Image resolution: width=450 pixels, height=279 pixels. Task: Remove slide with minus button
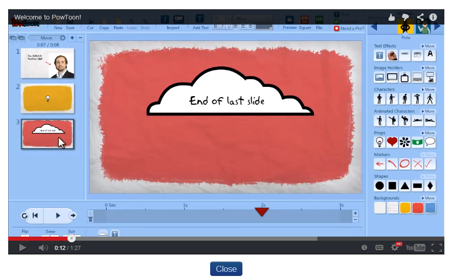[80, 38]
